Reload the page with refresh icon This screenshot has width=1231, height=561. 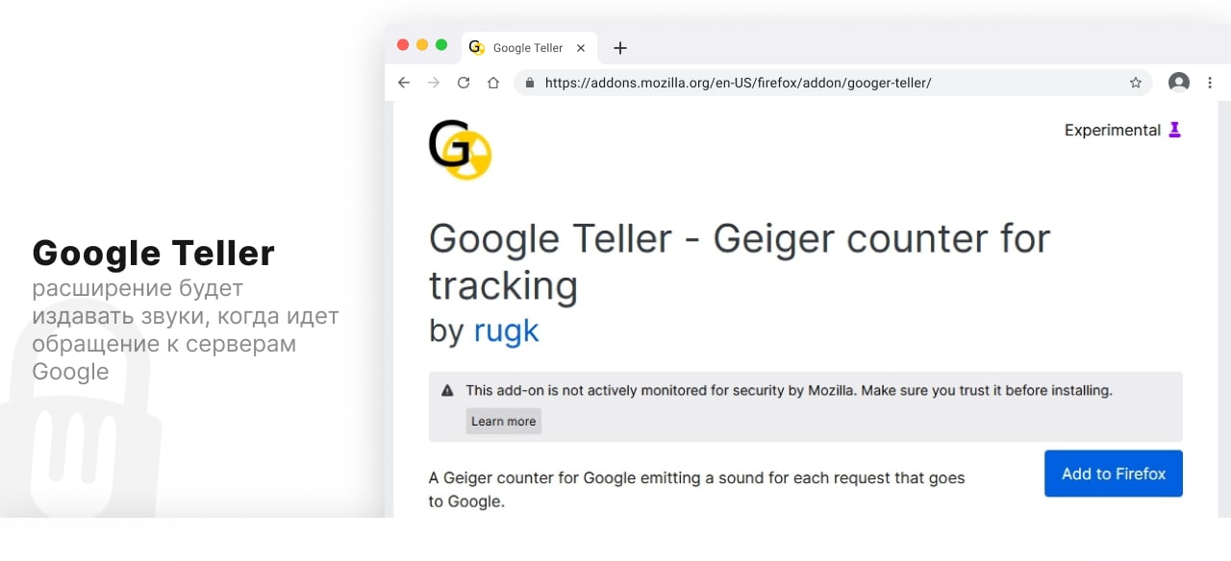[464, 83]
